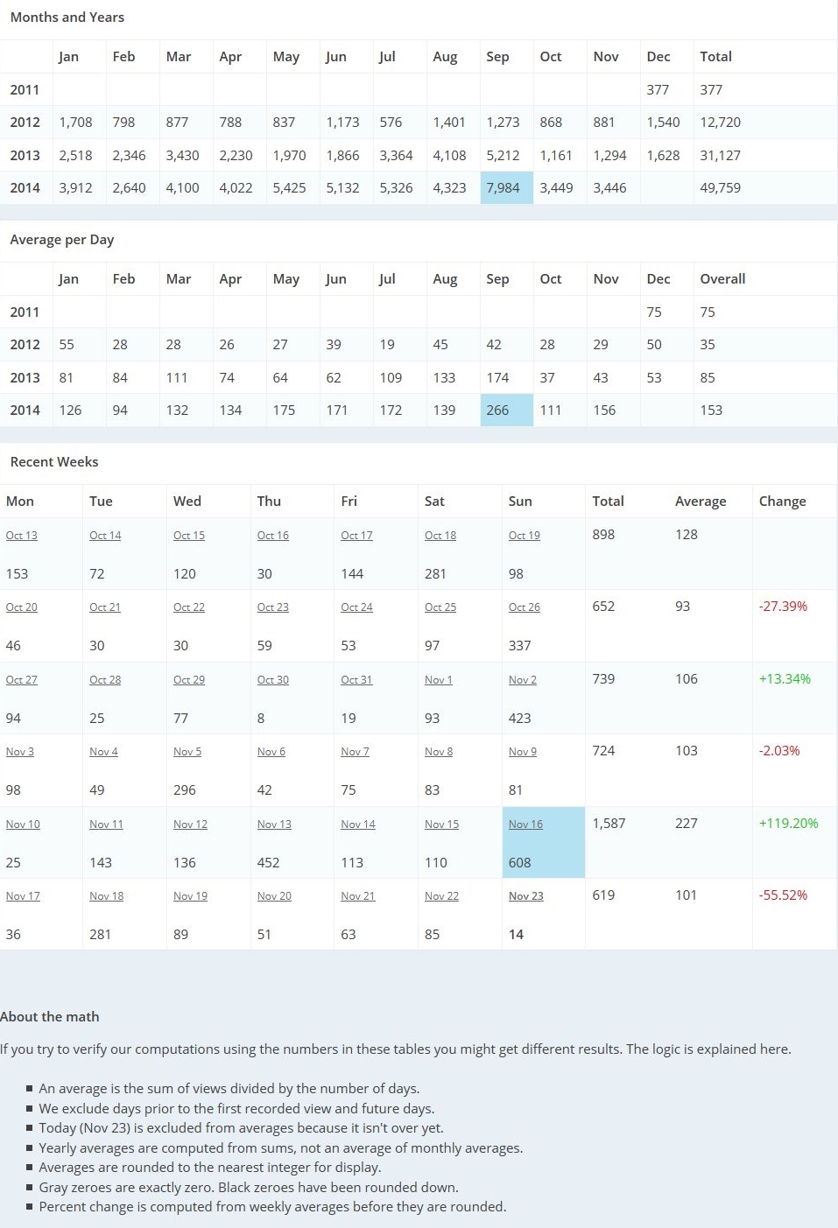
Task: Select the Nov 20 date link
Action: coord(273,896)
